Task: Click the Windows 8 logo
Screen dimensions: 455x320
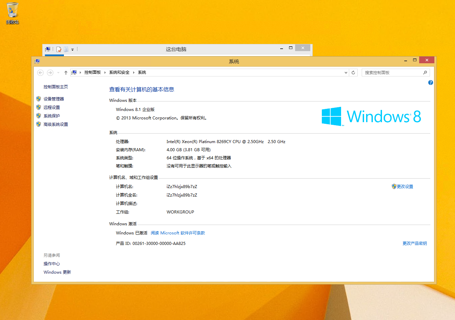Action: point(371,116)
